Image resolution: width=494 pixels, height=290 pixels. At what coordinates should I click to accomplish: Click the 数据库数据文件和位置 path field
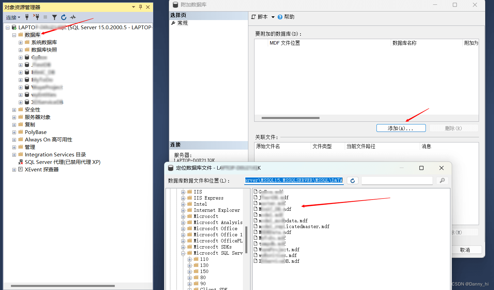(x=294, y=181)
